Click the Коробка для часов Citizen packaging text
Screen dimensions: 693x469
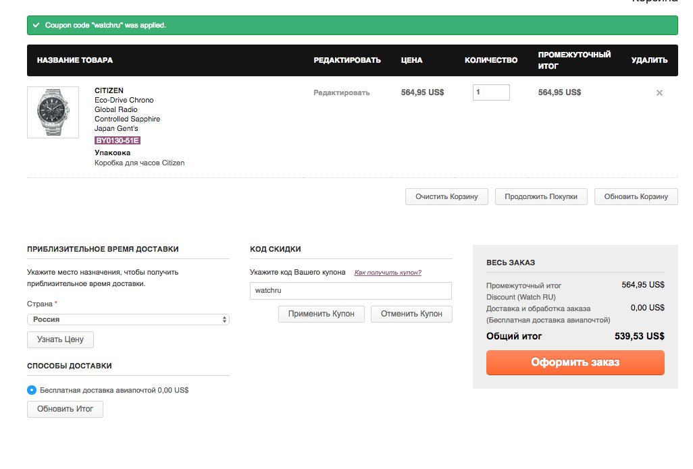coord(140,163)
